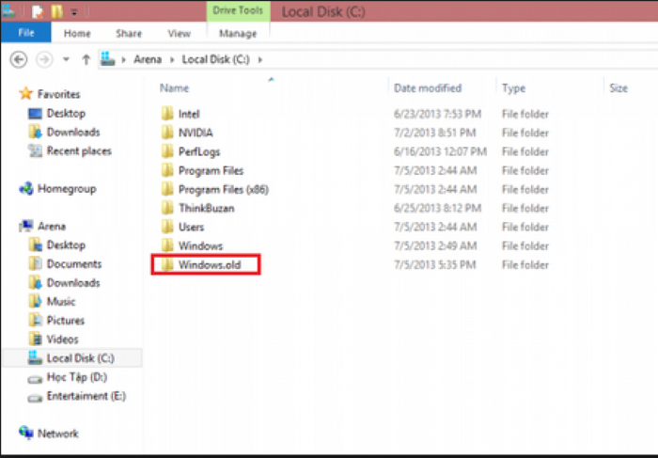Open Desktop under Favorites
The height and width of the screenshot is (458, 658).
[x=66, y=114]
